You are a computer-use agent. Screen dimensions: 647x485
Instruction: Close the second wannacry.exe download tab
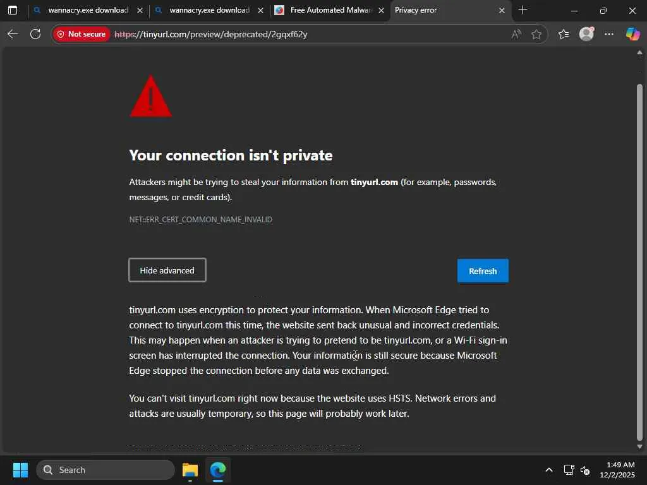261,10
